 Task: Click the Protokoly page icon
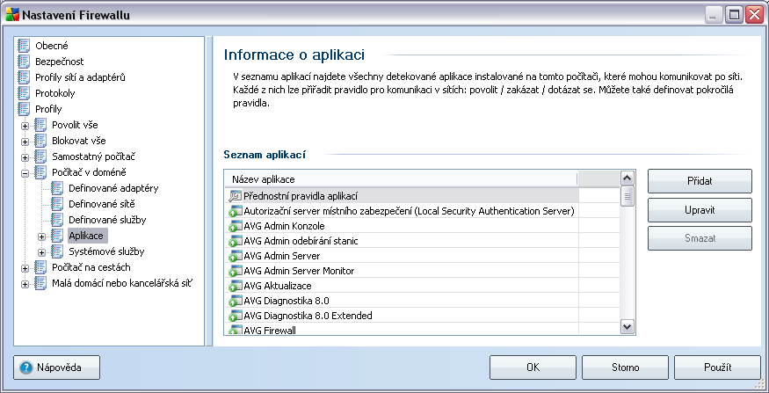(24, 92)
